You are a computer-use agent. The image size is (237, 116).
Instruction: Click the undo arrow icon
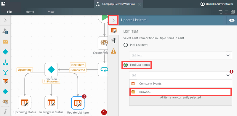coord(220,12)
